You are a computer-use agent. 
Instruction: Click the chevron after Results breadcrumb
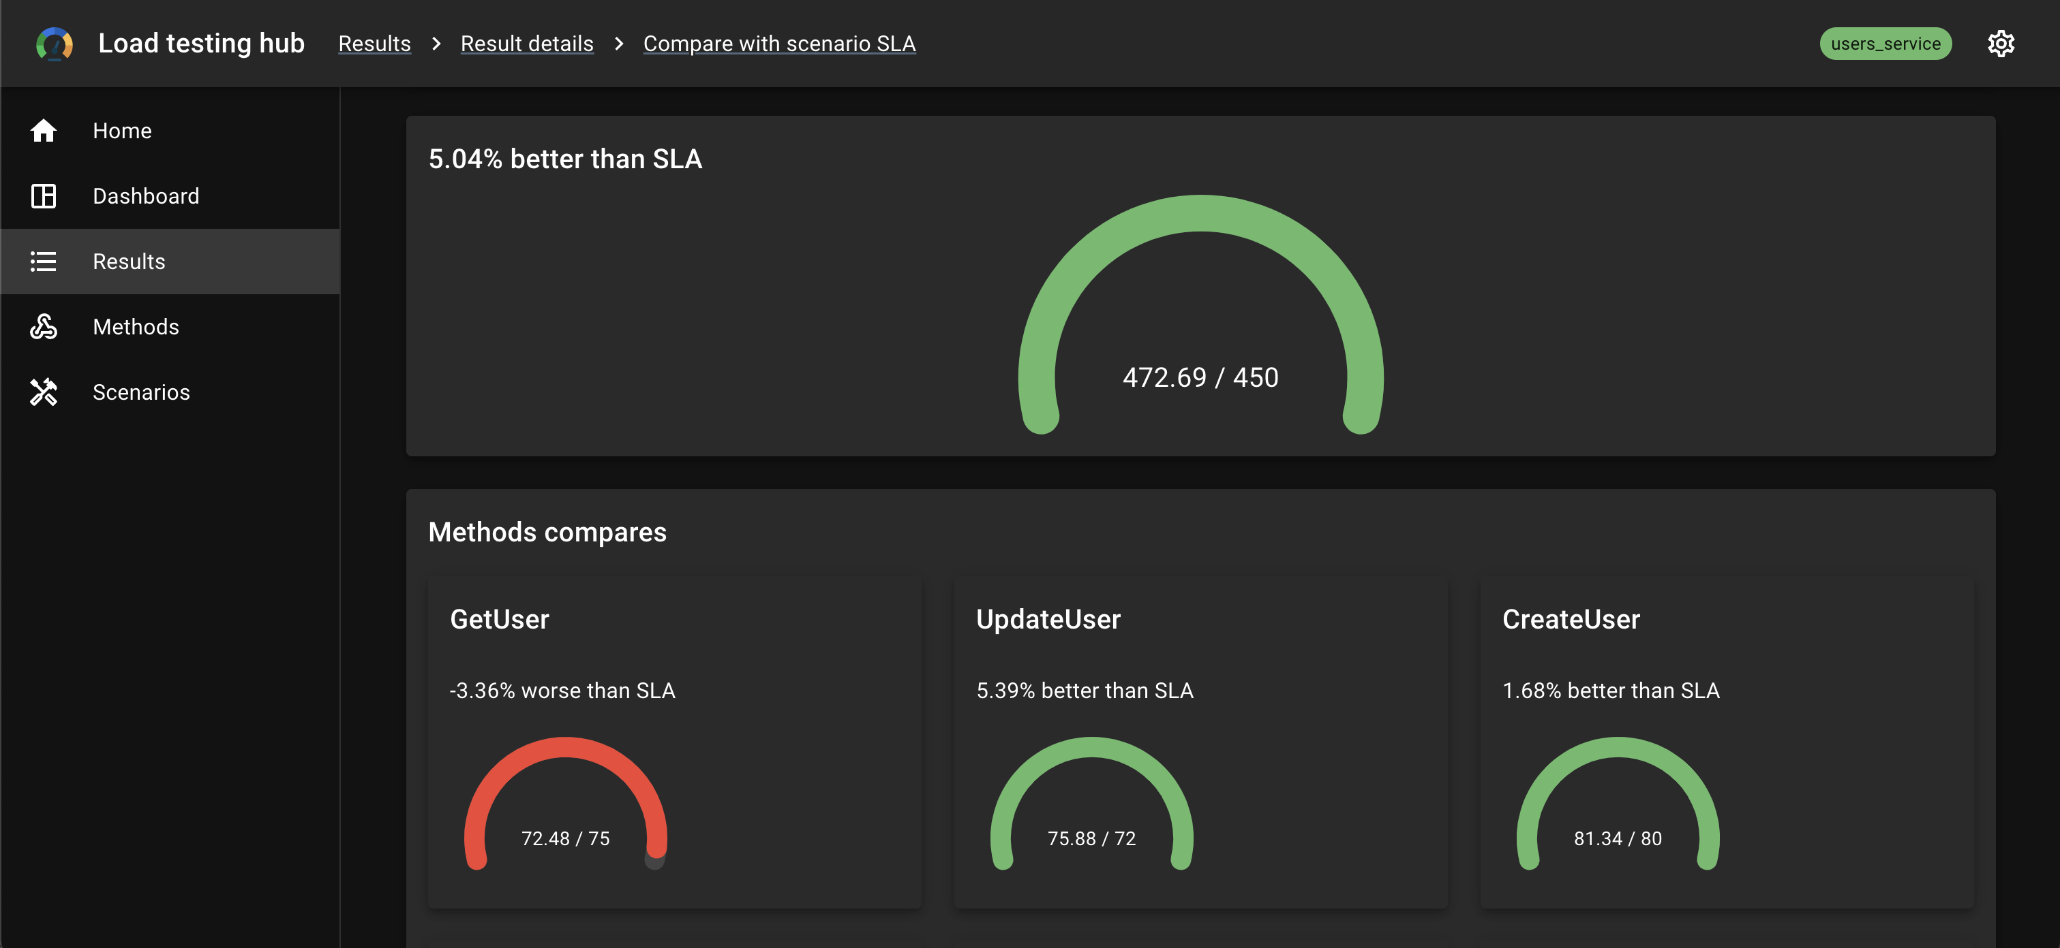tap(436, 44)
